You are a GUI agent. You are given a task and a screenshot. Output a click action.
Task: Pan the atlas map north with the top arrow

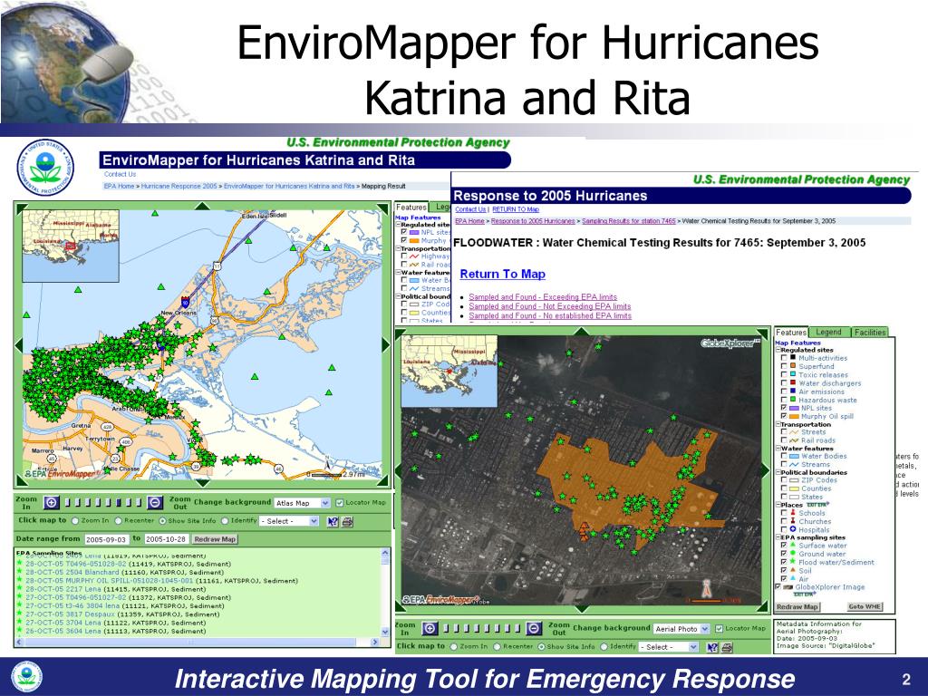point(202,206)
